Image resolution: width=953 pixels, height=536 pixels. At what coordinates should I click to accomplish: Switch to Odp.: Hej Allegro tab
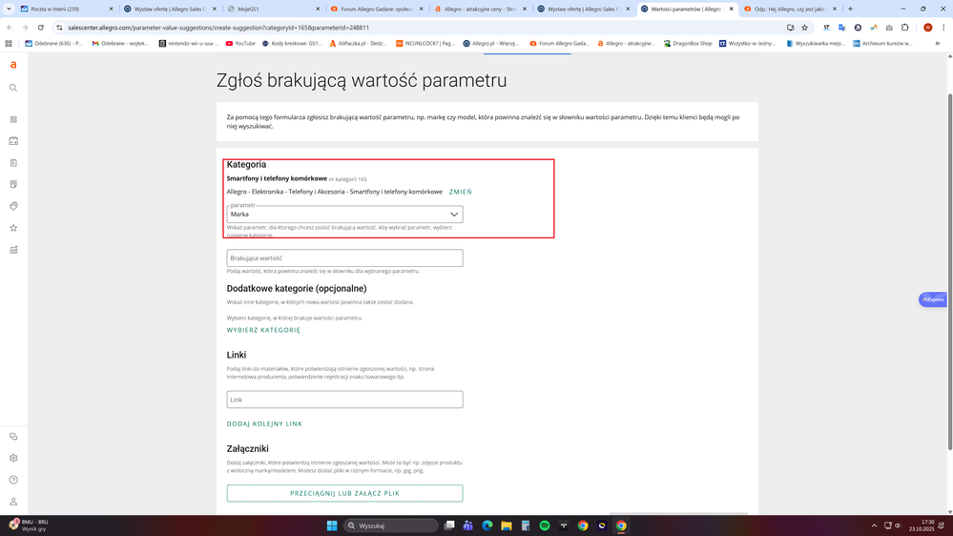coord(790,10)
